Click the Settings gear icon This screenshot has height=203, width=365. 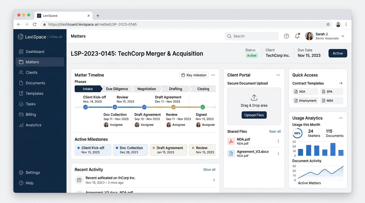21,172
